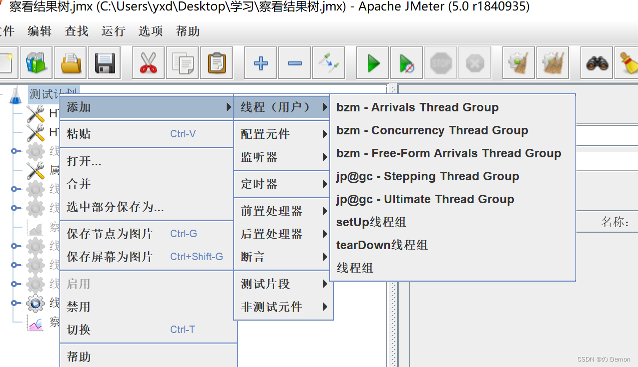This screenshot has width=638, height=367.
Task: Choose 合并 from context menu
Action: coord(147,184)
